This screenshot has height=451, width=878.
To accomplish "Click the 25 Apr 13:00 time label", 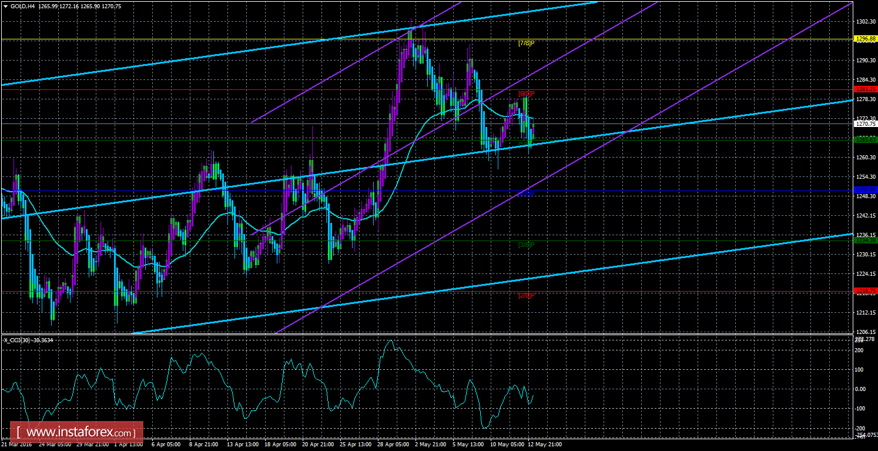I will point(357,445).
